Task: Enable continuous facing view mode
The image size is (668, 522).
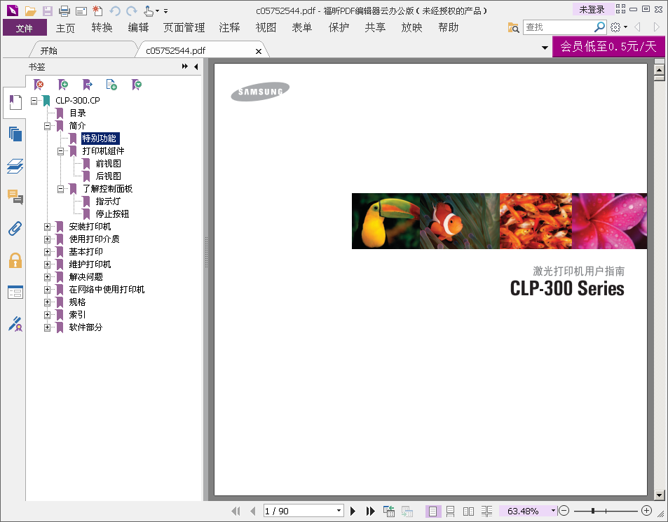Action: 486,511
